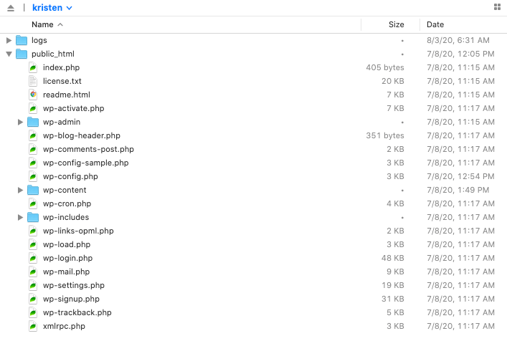Expand the wp-admin folder triangle
This screenshot has height=341, width=507.
tap(20, 122)
